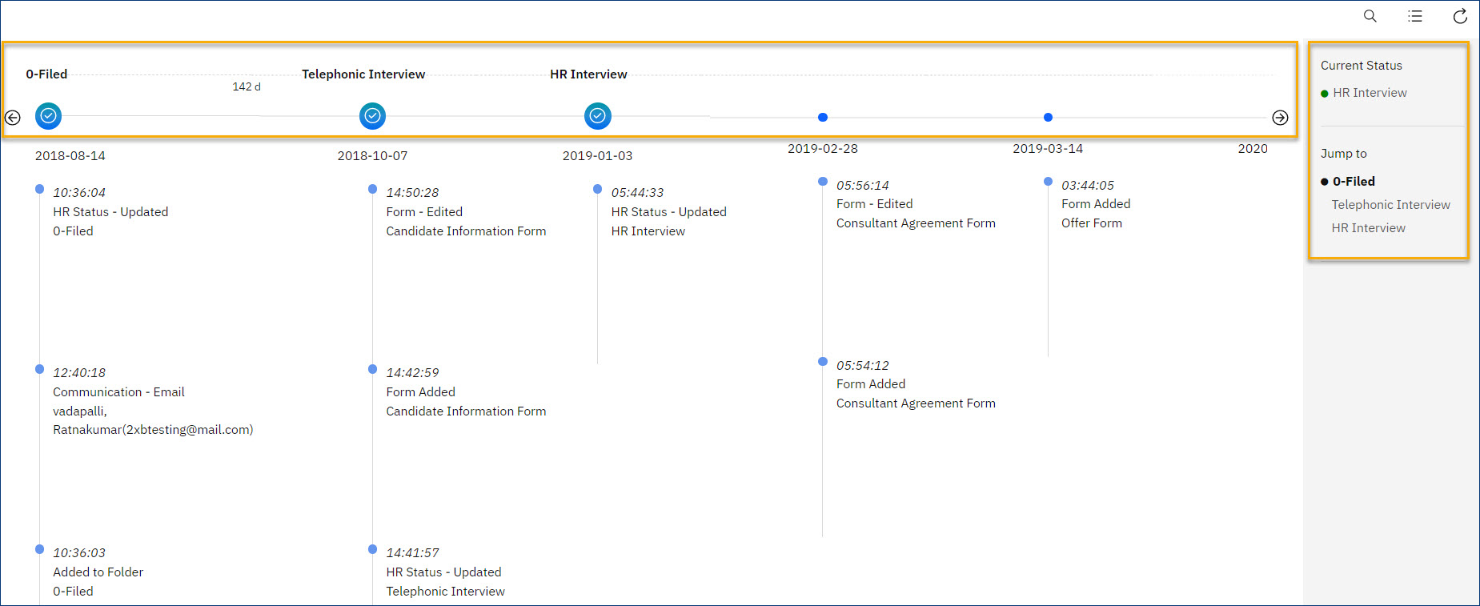Click Candidate Information Form under 14:42:59
This screenshot has height=606, width=1480.
pos(466,411)
